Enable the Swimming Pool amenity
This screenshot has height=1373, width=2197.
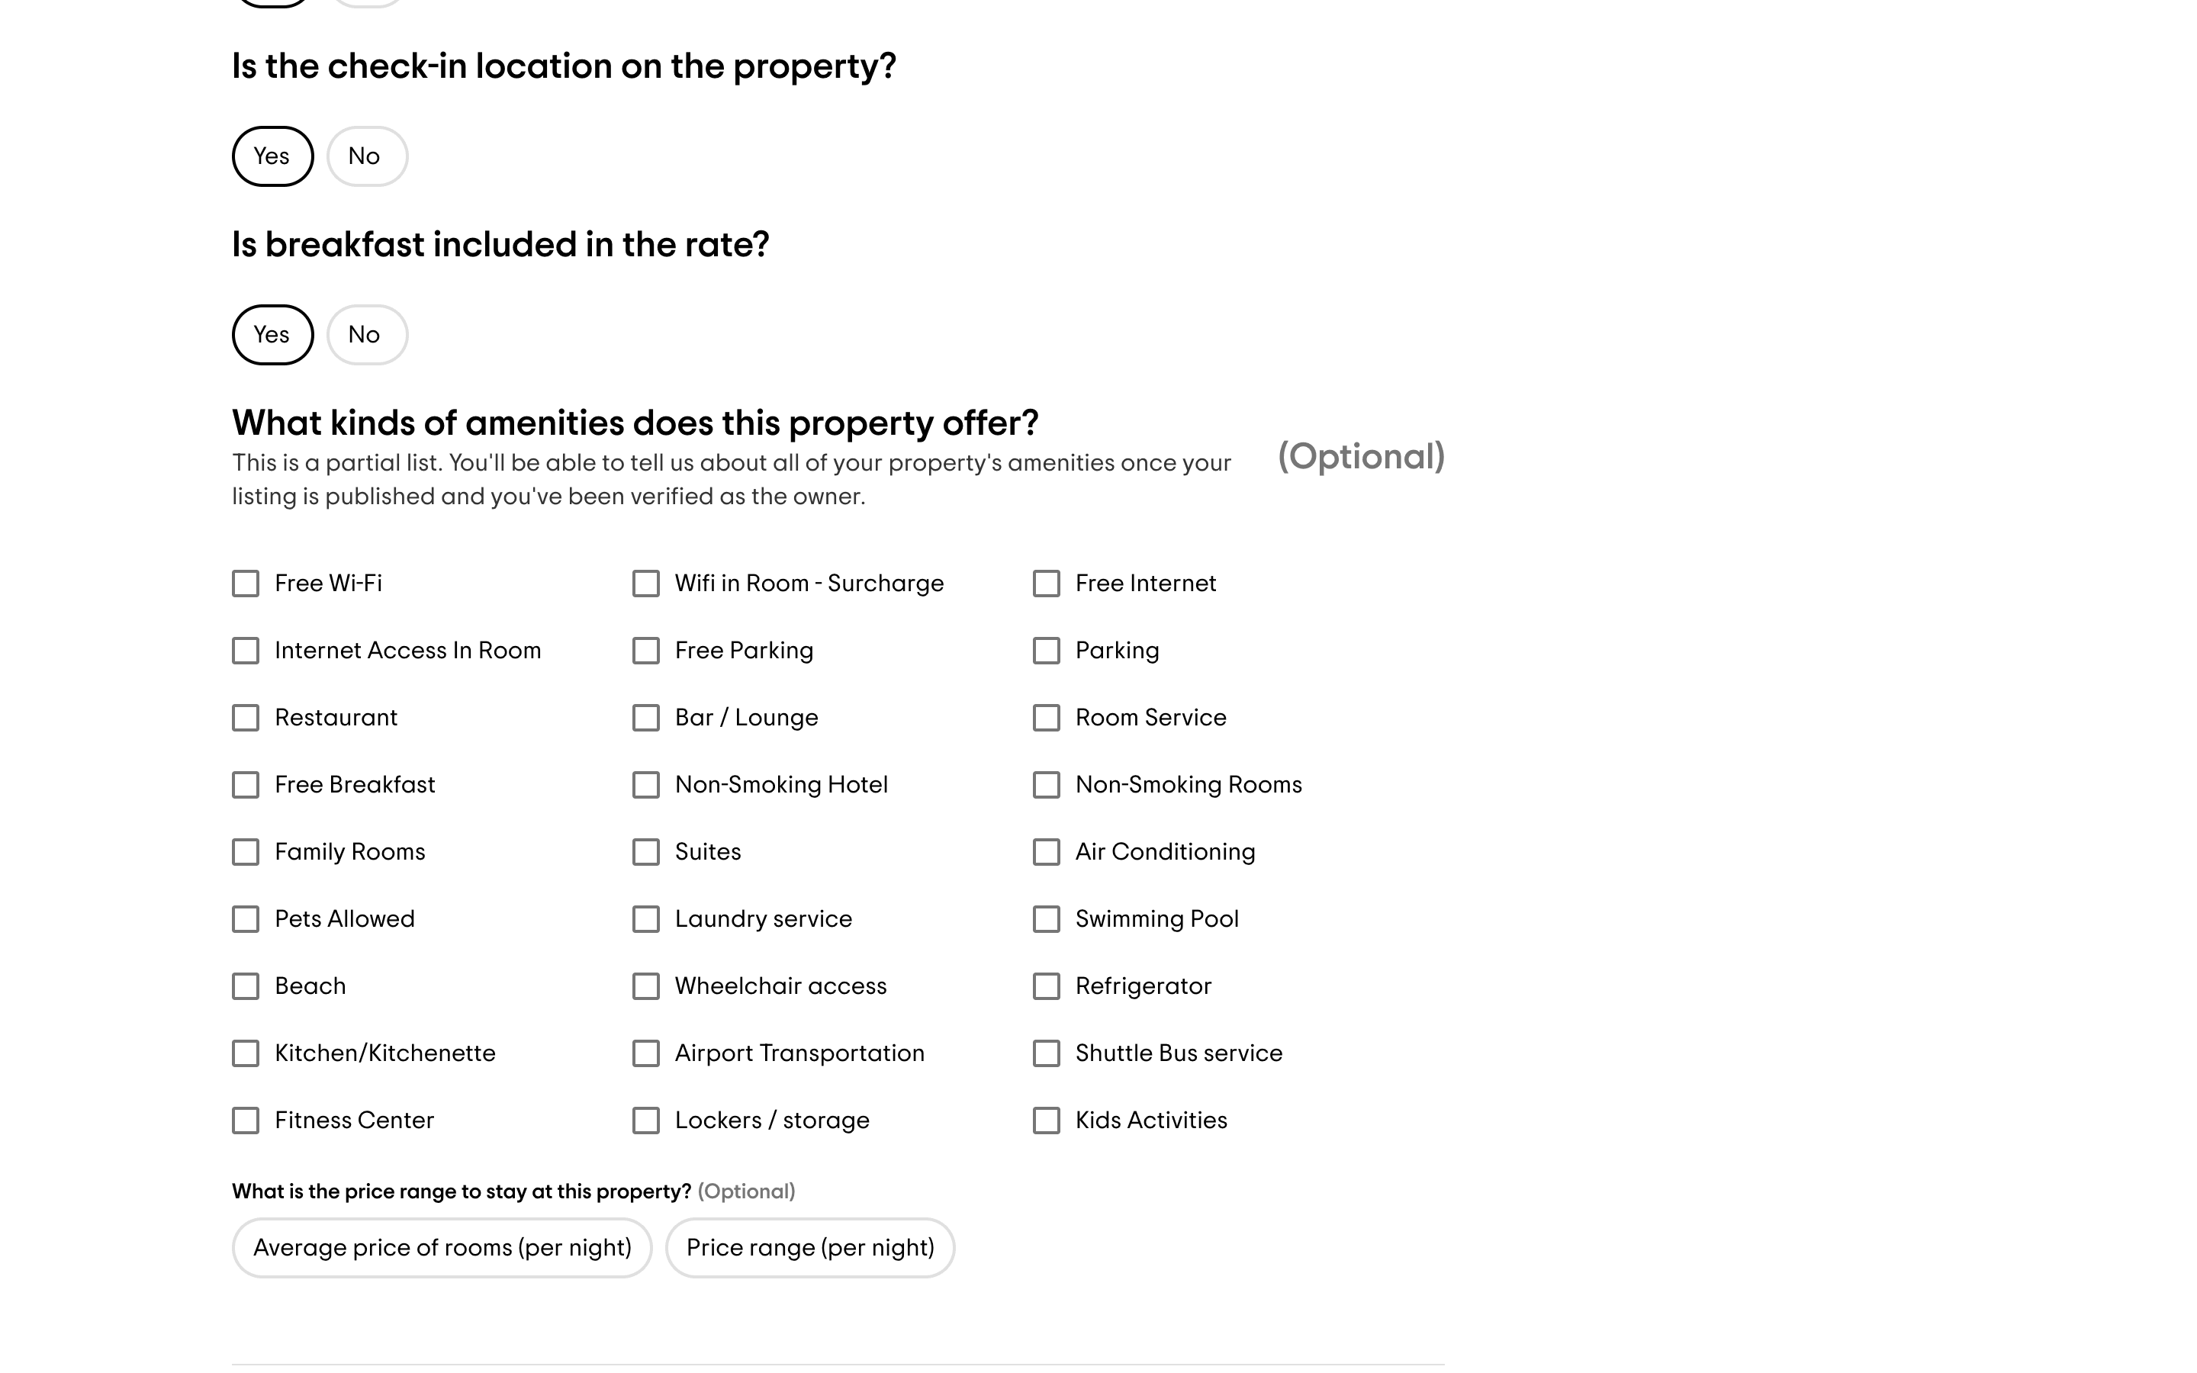pos(1046,919)
